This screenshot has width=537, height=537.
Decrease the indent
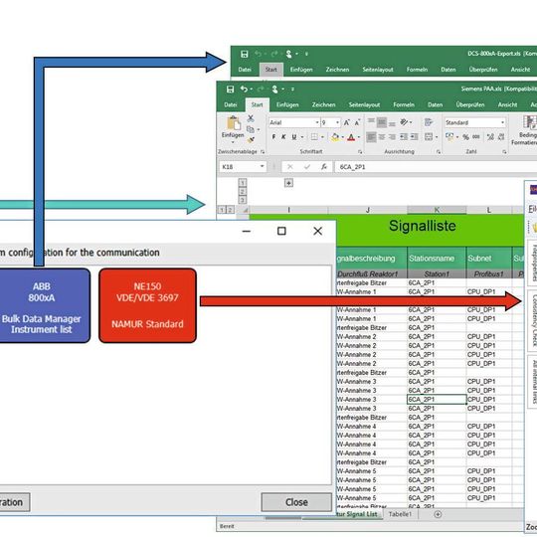(x=404, y=137)
